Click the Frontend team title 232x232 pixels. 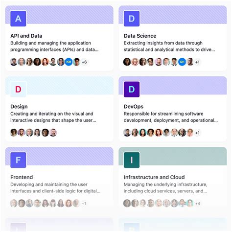pyautogui.click(x=22, y=177)
